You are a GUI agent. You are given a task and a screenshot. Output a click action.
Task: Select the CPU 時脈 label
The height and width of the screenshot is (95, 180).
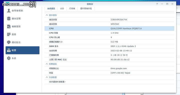53,33
